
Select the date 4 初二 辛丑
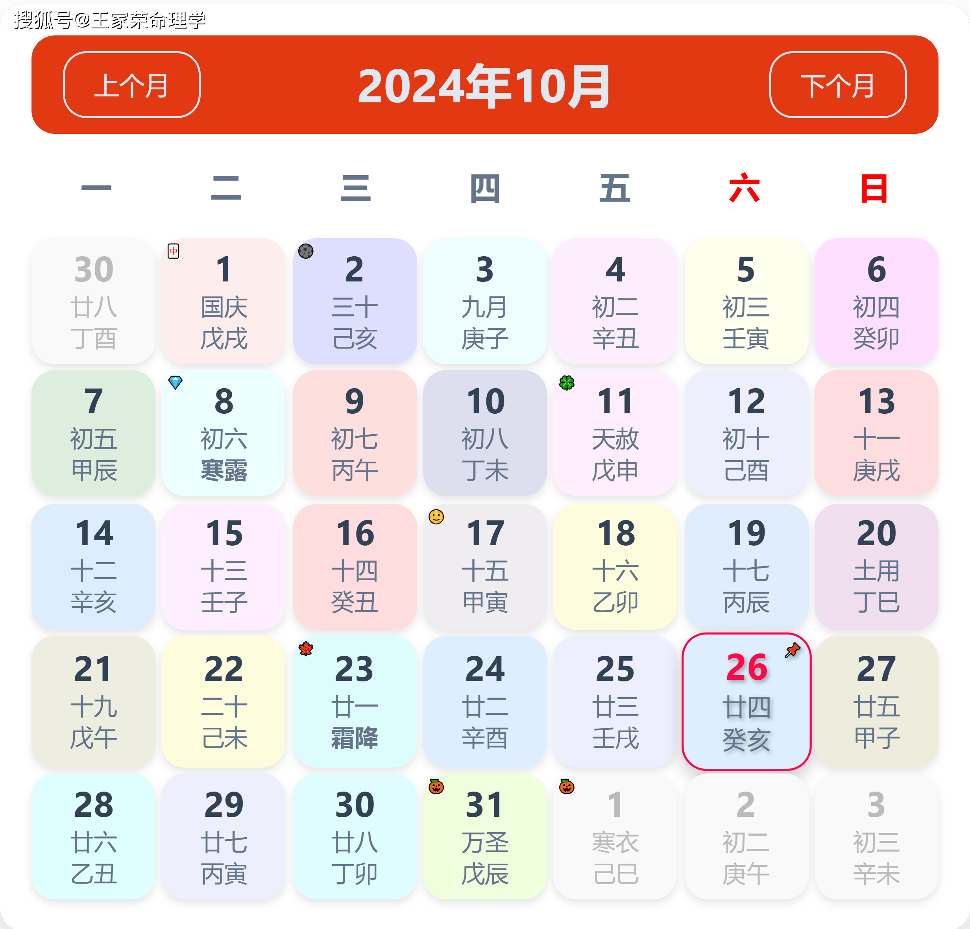coord(615,302)
